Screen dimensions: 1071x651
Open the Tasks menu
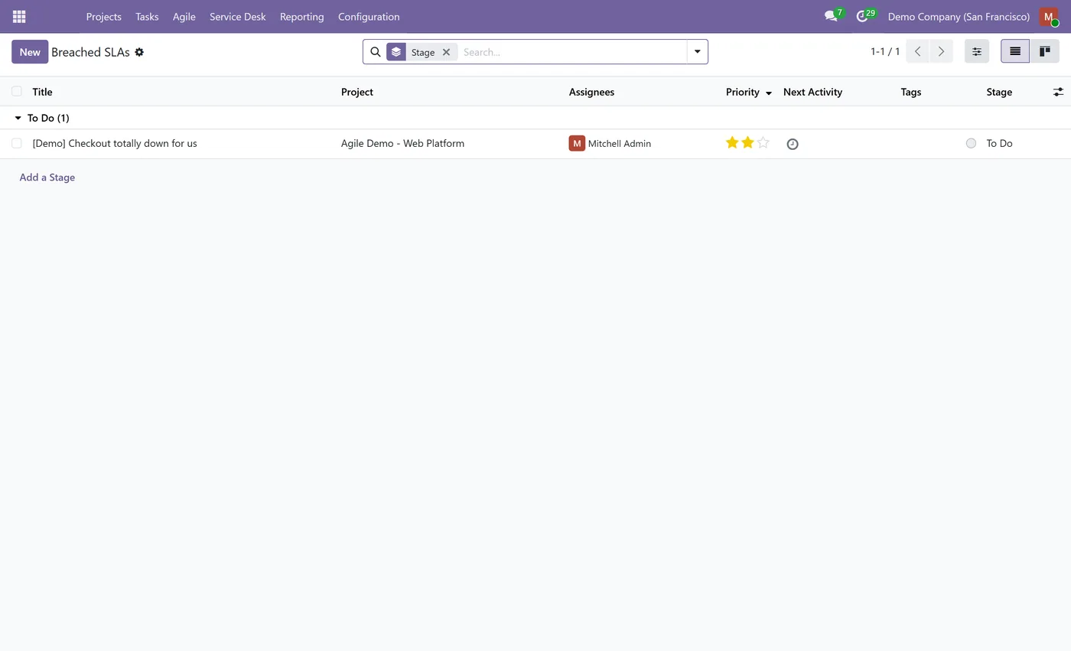coord(147,16)
